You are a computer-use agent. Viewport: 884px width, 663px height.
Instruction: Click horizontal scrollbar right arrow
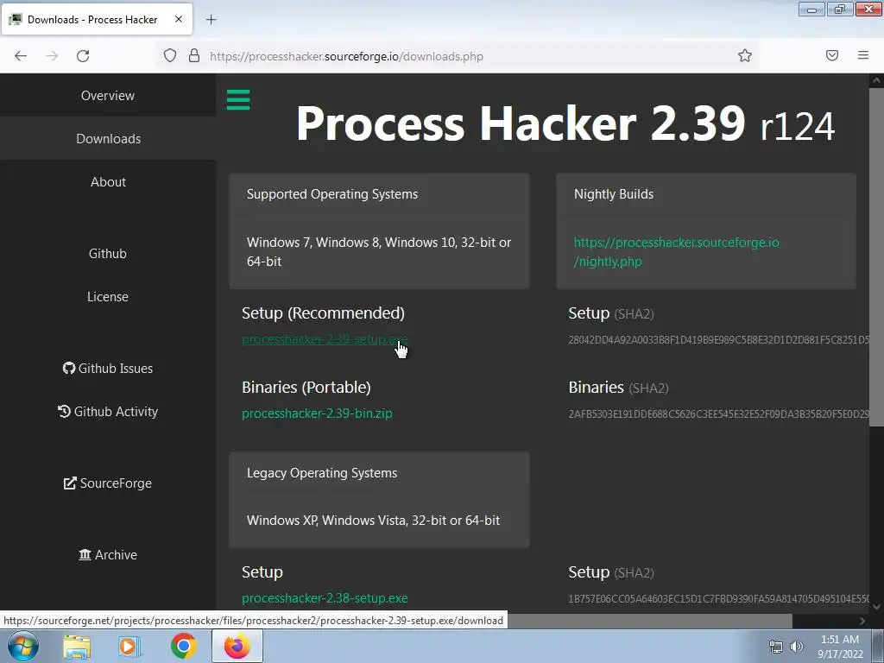point(862,621)
